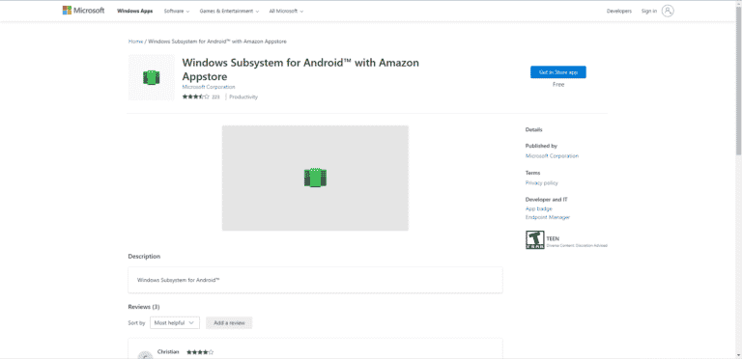The image size is (742, 359).
Task: Click Get in Store app button
Action: (x=557, y=72)
